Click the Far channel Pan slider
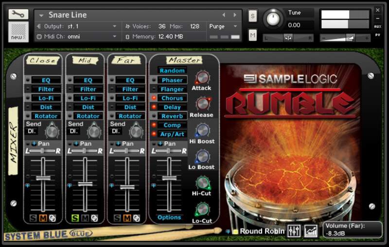Viewport: 389px width, 247px height. [126, 151]
